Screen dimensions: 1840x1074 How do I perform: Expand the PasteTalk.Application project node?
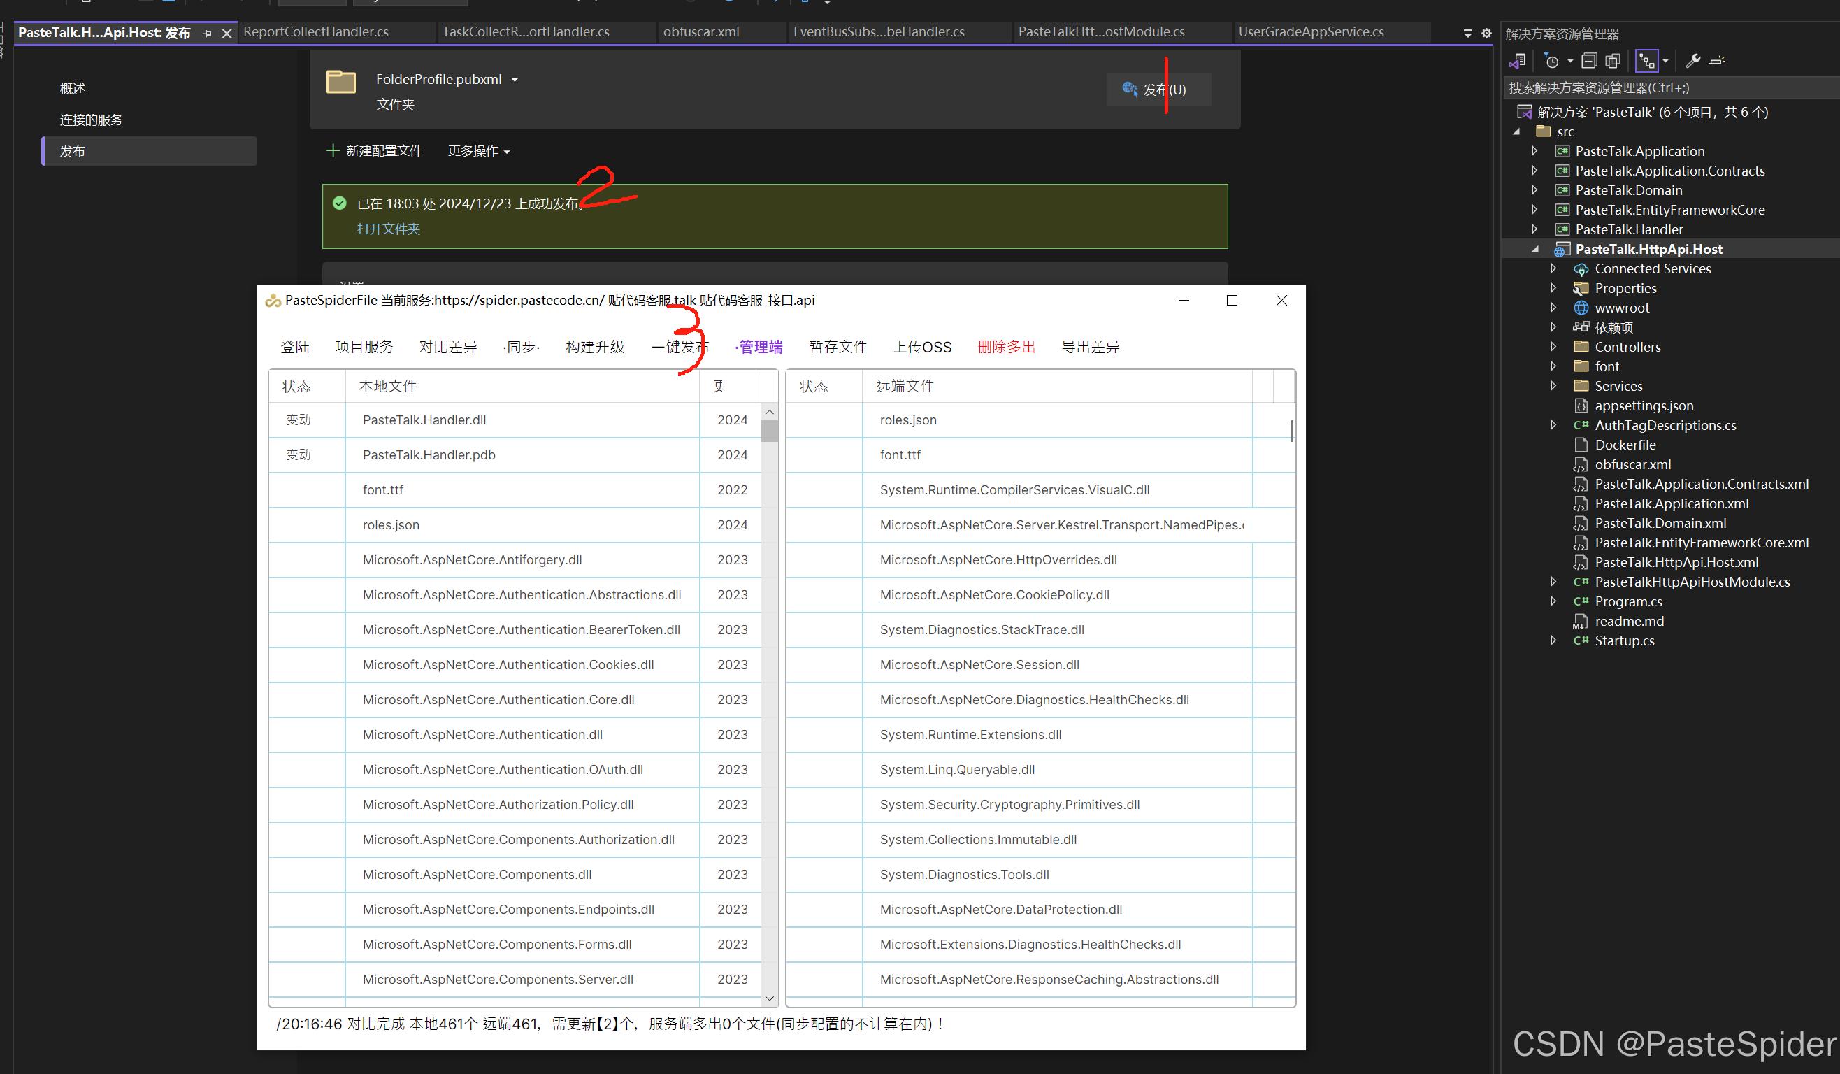(1534, 151)
